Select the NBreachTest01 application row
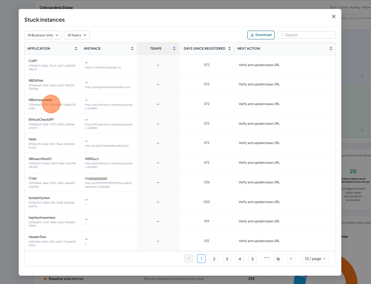The image size is (371, 284). tap(180, 163)
